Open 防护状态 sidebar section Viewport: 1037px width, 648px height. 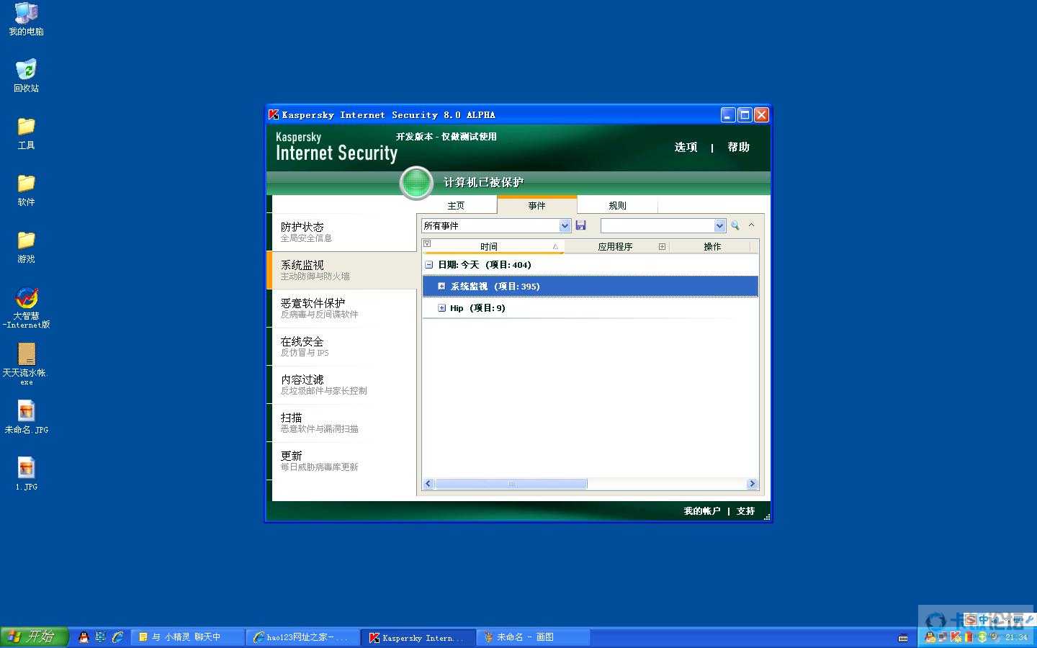tap(344, 232)
